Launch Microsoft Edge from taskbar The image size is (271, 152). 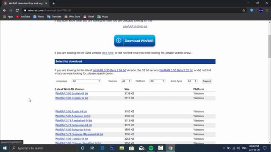102,148
